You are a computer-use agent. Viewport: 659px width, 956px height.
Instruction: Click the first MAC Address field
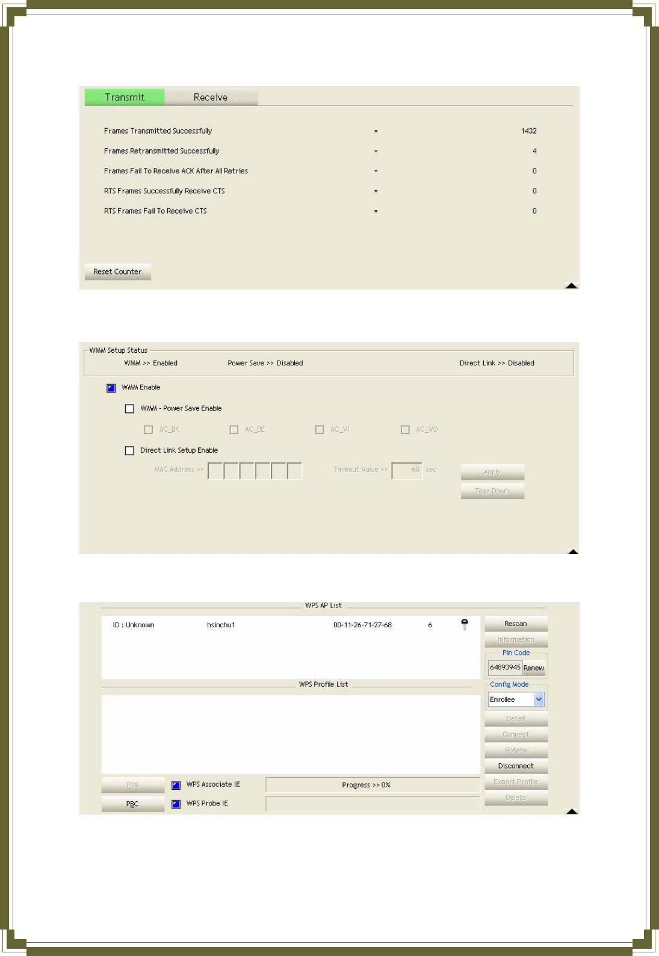[215, 470]
